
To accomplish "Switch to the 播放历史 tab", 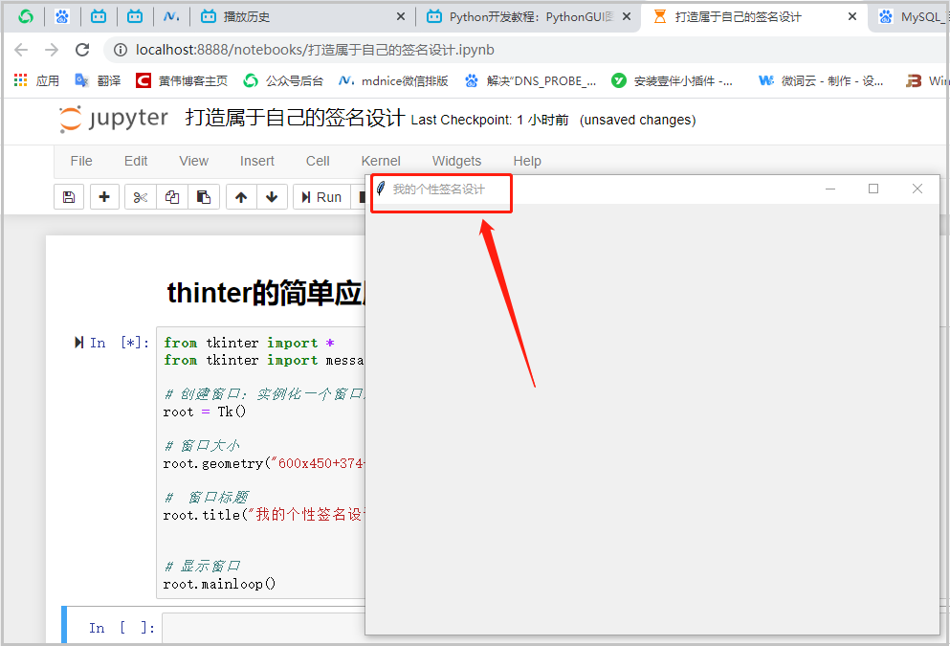I will pyautogui.click(x=246, y=16).
